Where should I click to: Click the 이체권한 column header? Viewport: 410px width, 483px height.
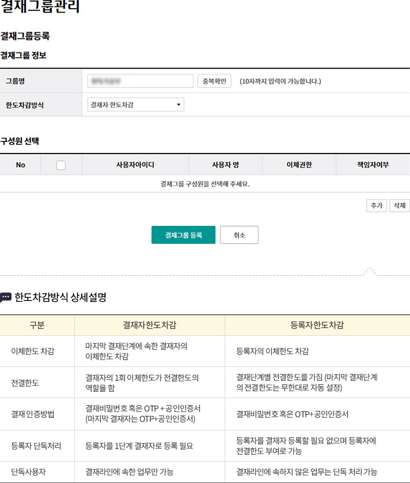pyautogui.click(x=299, y=165)
